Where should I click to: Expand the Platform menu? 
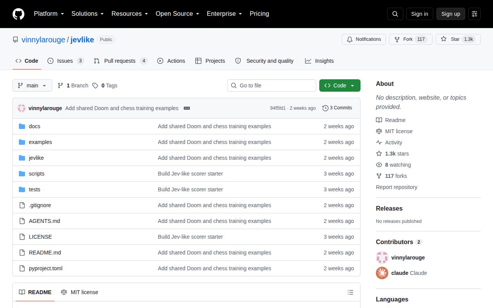coord(49,13)
